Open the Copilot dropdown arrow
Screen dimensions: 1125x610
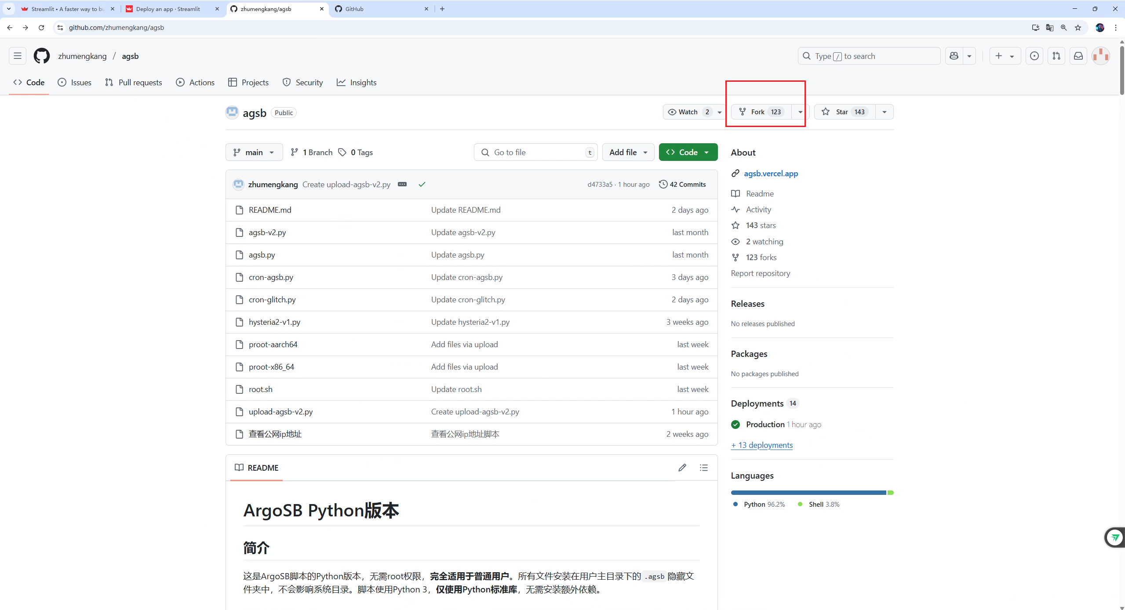coord(969,56)
